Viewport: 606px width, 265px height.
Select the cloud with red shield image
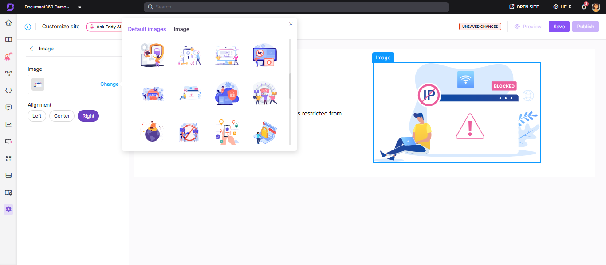(x=227, y=93)
